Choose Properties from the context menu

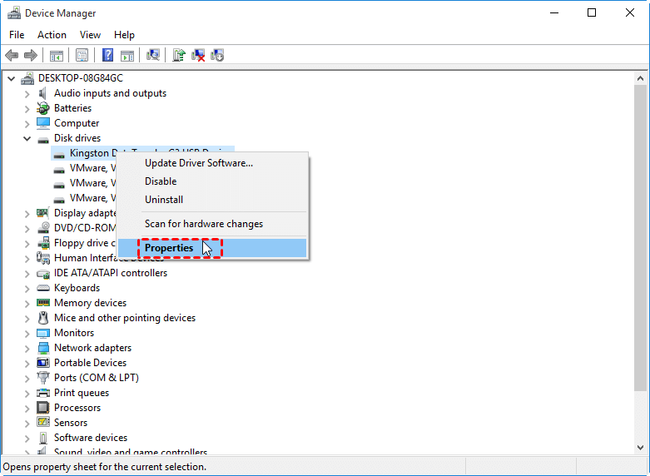point(169,248)
